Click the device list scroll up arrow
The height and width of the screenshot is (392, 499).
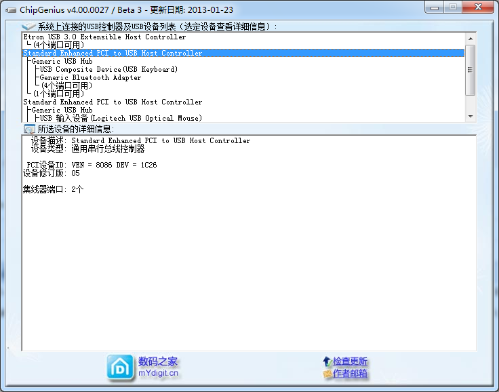(x=471, y=39)
